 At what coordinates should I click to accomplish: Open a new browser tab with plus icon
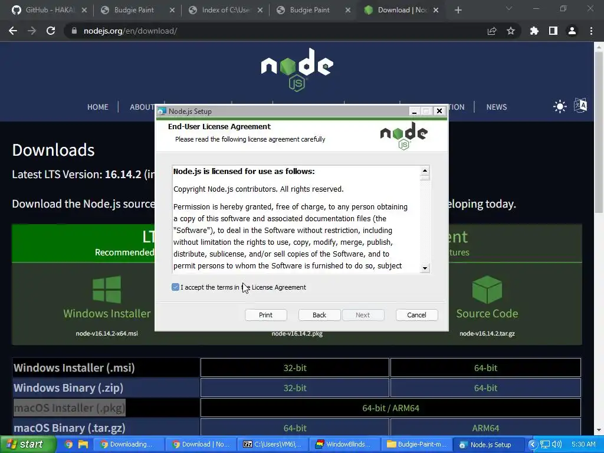click(458, 10)
